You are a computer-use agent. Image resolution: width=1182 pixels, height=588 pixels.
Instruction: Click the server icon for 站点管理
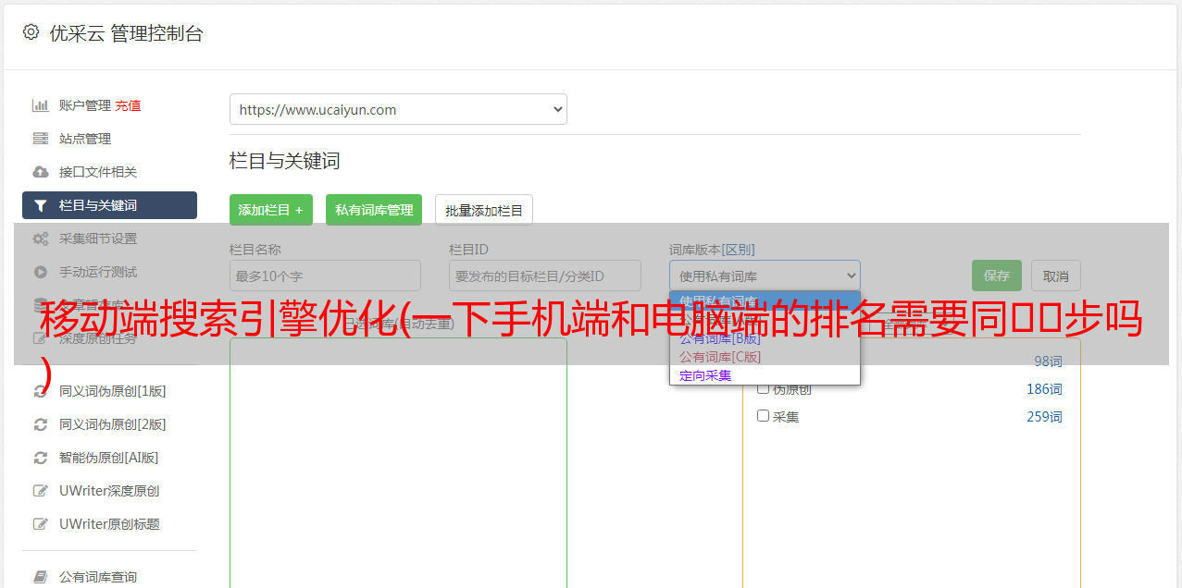[x=41, y=139]
